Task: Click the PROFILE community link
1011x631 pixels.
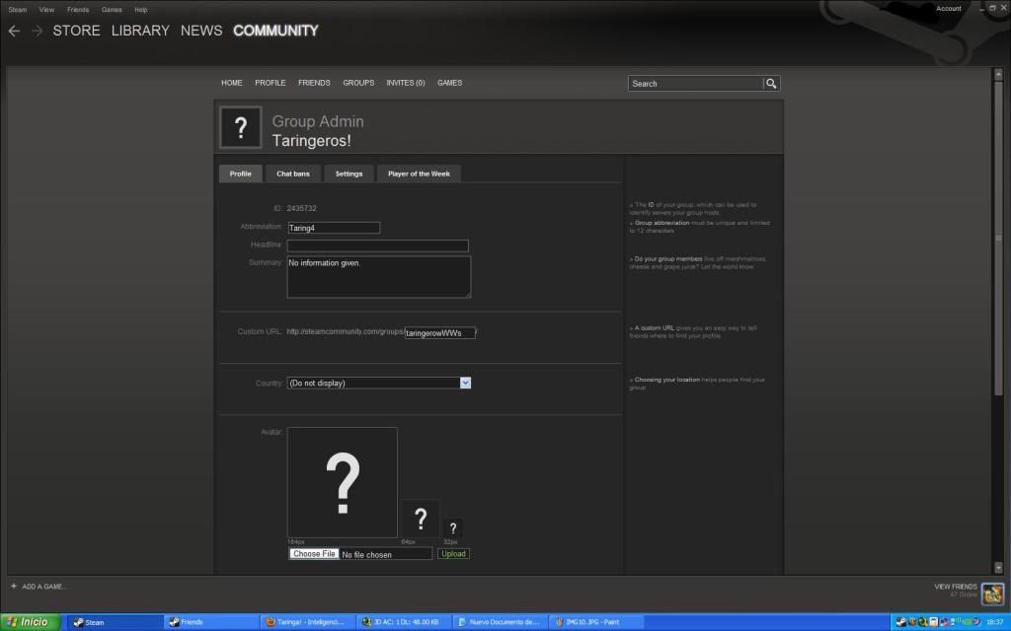Action: [271, 83]
